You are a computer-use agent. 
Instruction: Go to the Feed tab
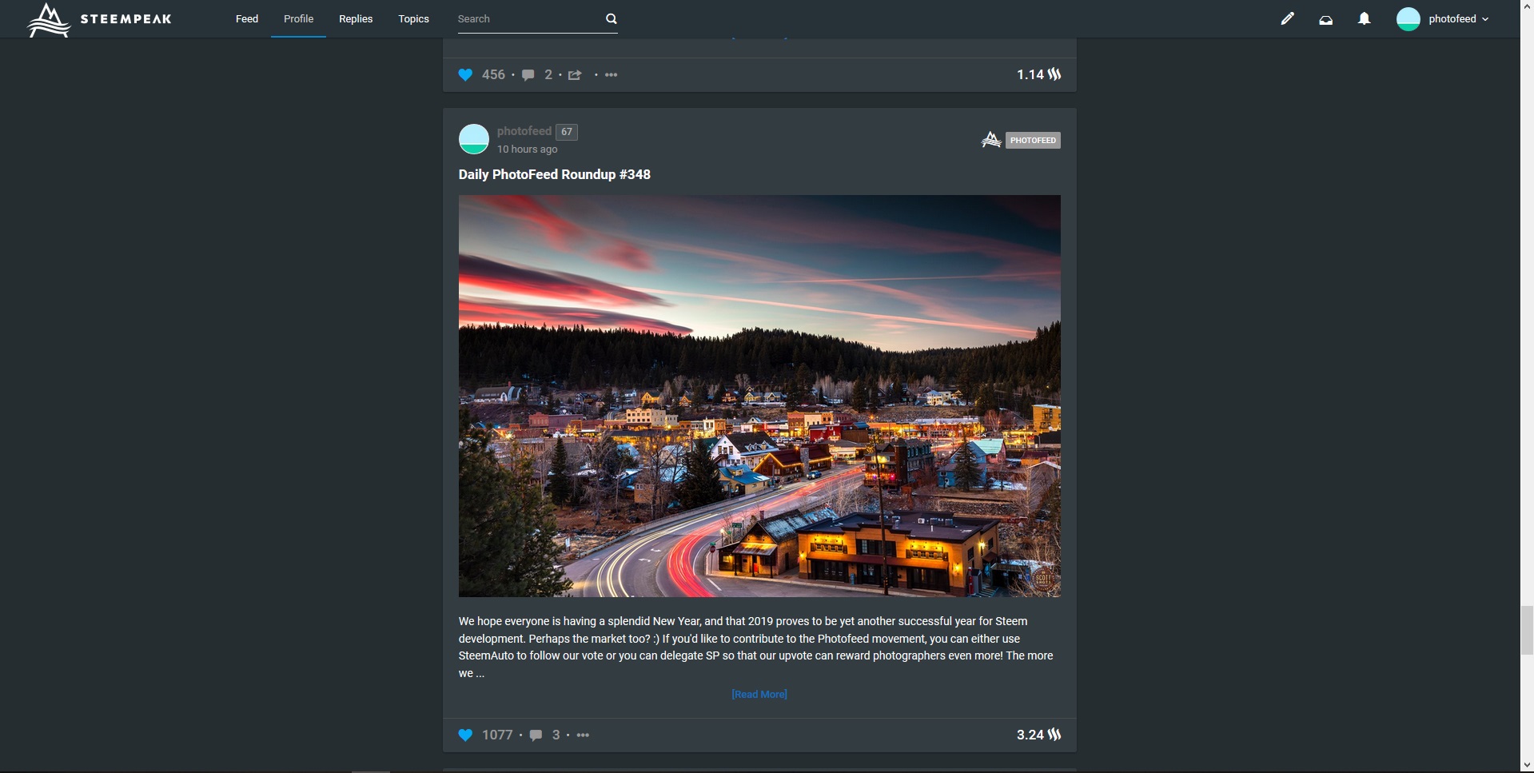(247, 19)
